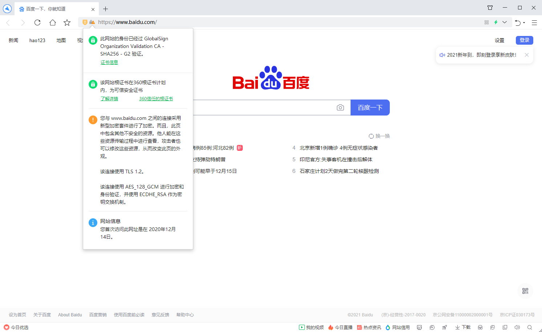The image size is (542, 332).
Task: Click the back navigation arrow
Action: click(8, 23)
